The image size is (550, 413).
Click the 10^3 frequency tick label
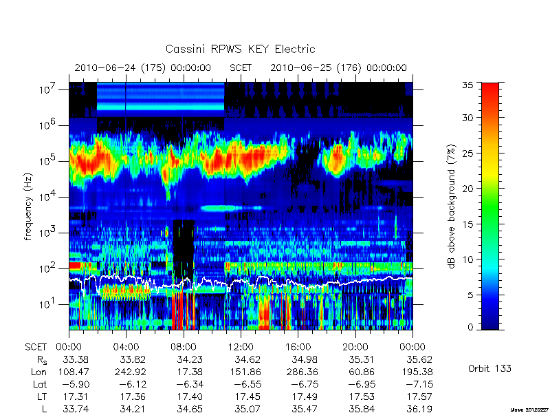pos(48,233)
